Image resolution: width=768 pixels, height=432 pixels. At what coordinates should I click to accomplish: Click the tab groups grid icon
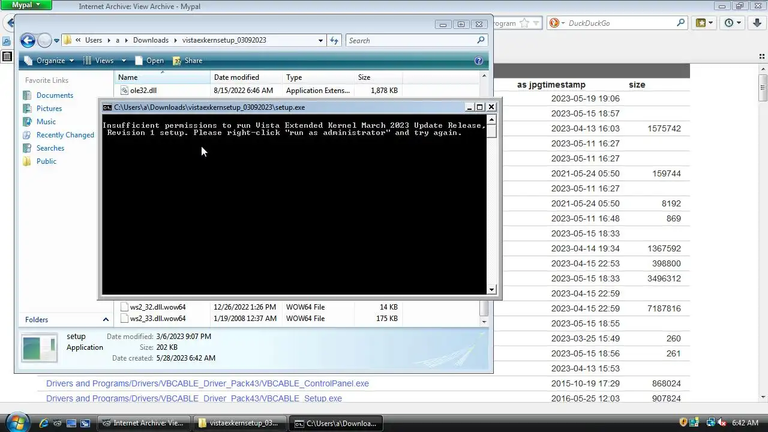(762, 56)
